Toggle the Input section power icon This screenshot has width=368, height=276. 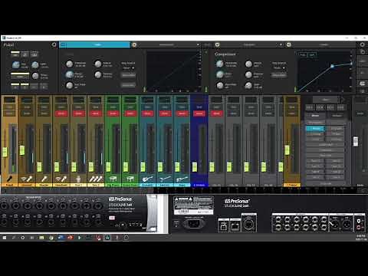(x=54, y=44)
